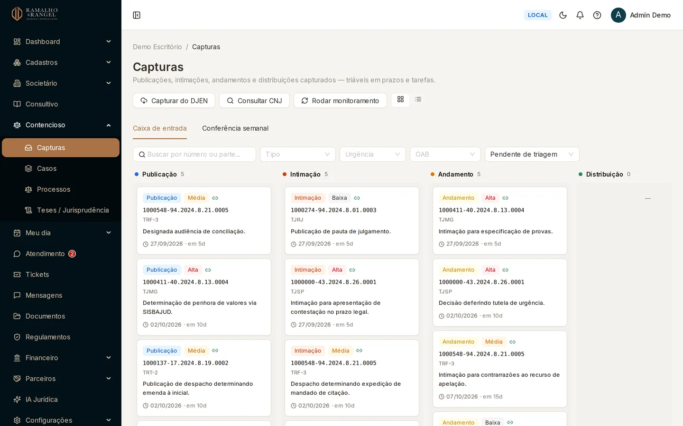The height and width of the screenshot is (426, 683).
Task: Select Capturas in sidebar
Action: point(61,148)
